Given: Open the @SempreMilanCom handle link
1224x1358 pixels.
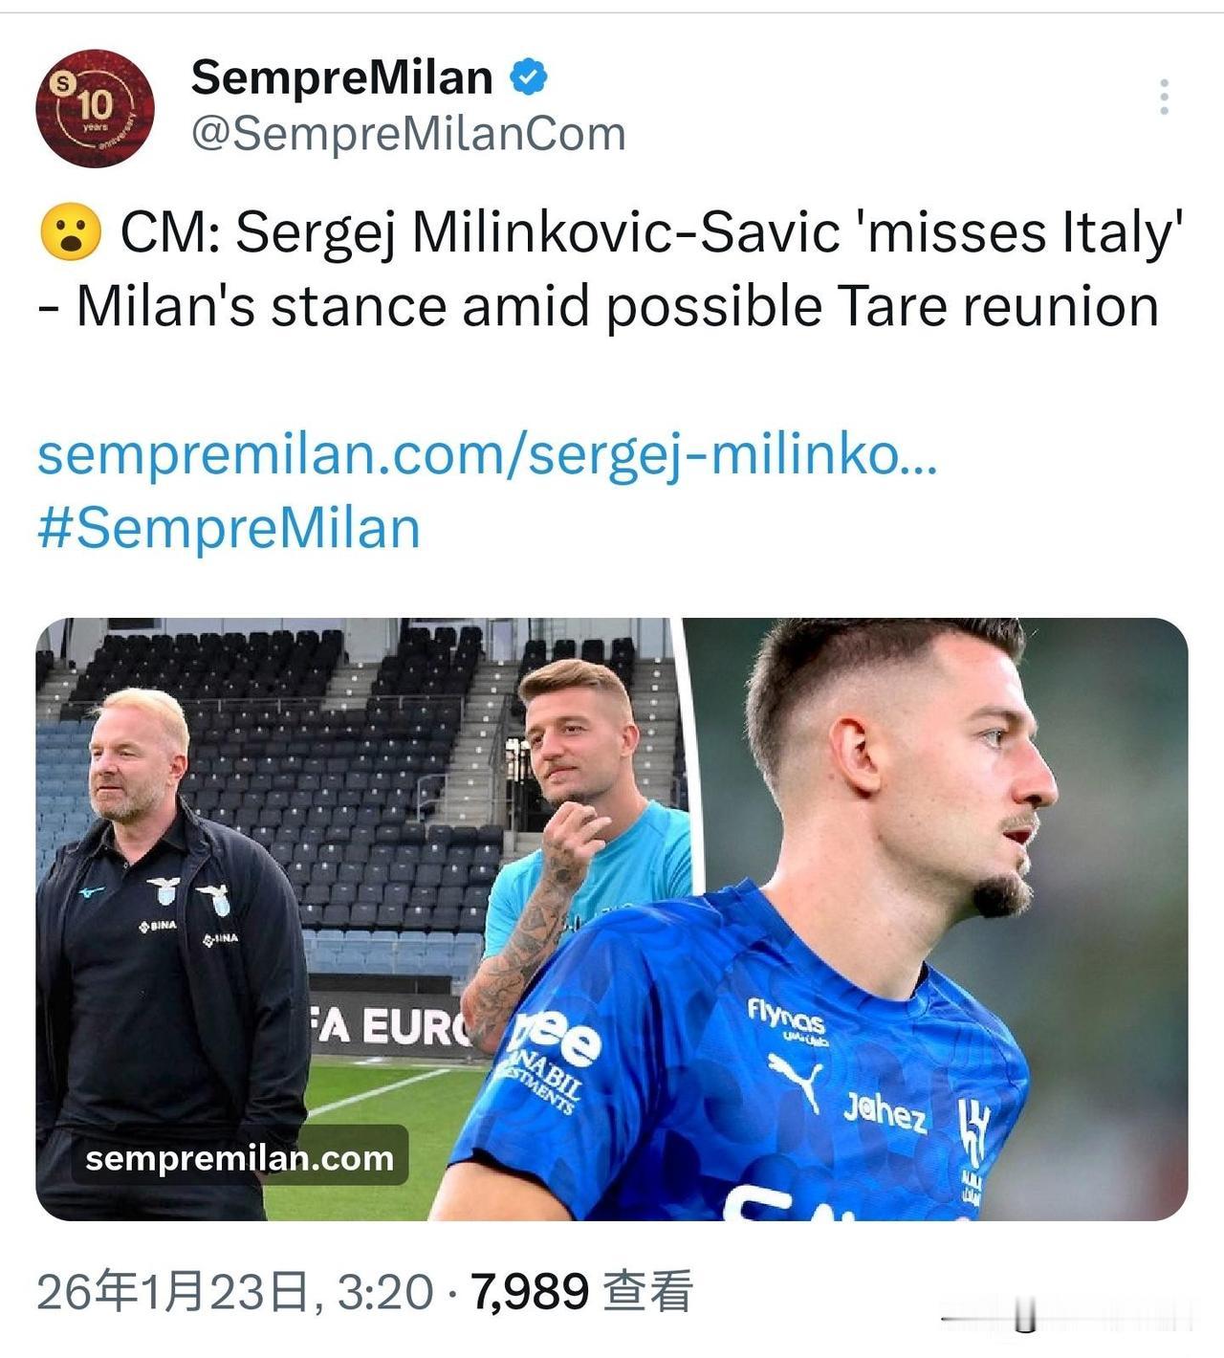Looking at the screenshot, I should 408,134.
